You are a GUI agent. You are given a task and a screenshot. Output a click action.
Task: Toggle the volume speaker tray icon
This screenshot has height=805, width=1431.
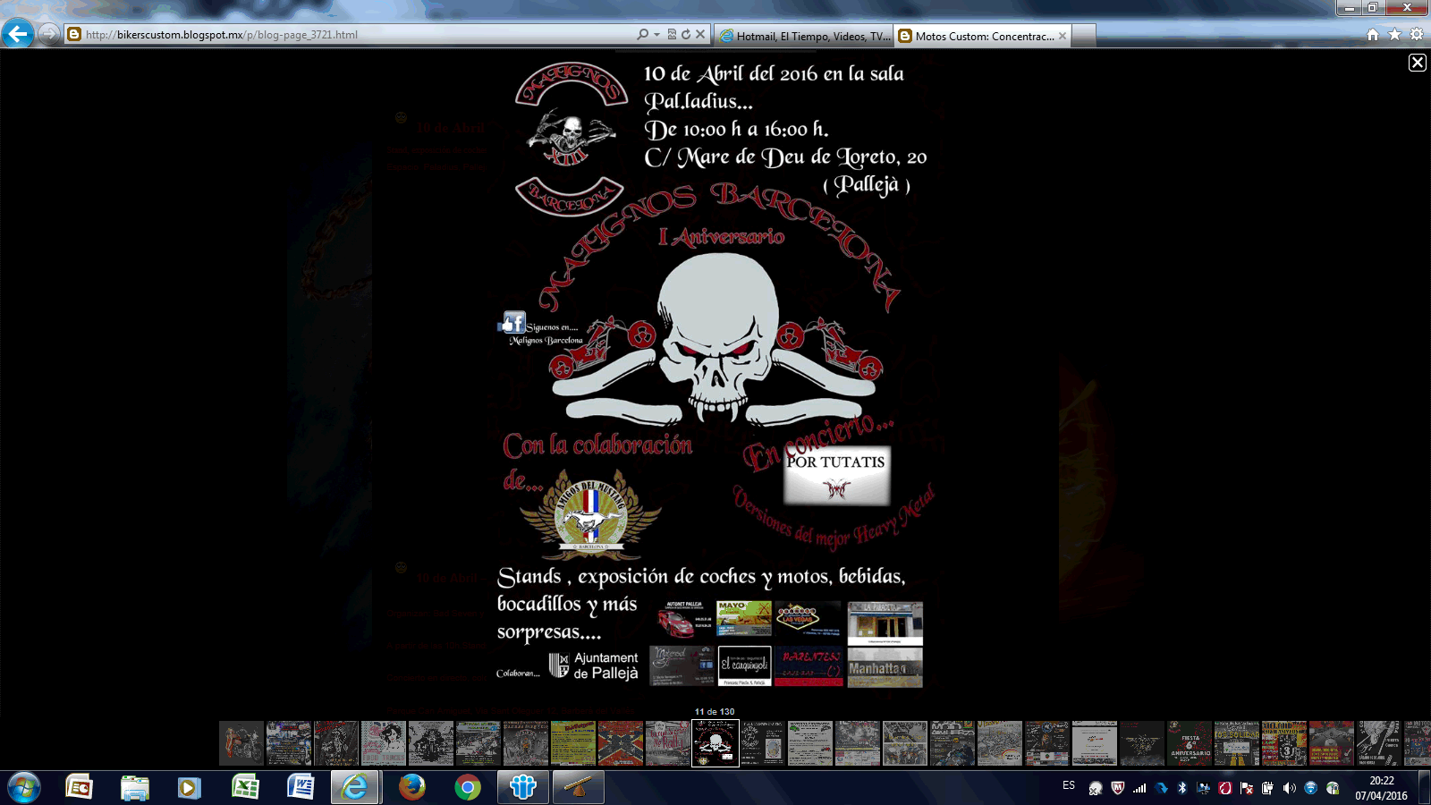[x=1289, y=788]
